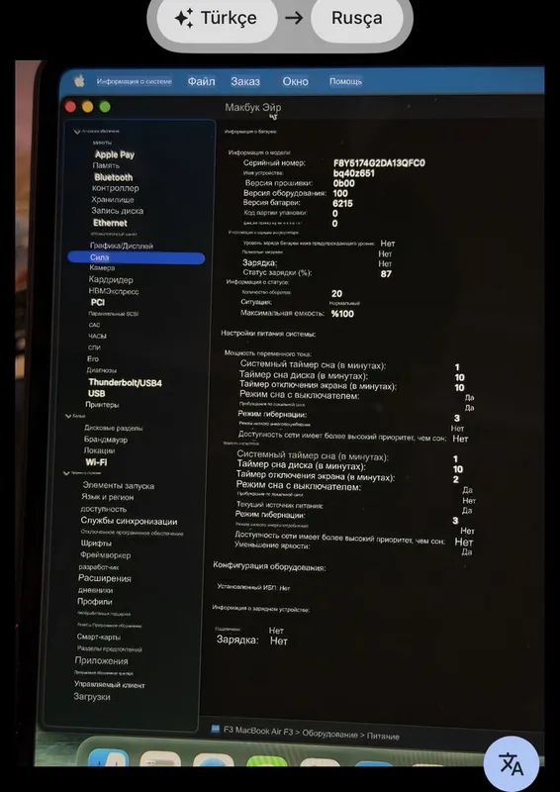The width and height of the screenshot is (560, 792).
Task: Open the Файл menu
Action: 201,81
